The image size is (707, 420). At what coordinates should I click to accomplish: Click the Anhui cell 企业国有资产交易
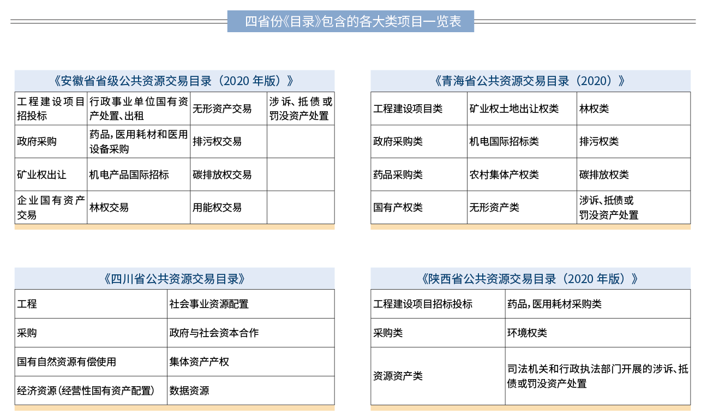tap(51, 207)
